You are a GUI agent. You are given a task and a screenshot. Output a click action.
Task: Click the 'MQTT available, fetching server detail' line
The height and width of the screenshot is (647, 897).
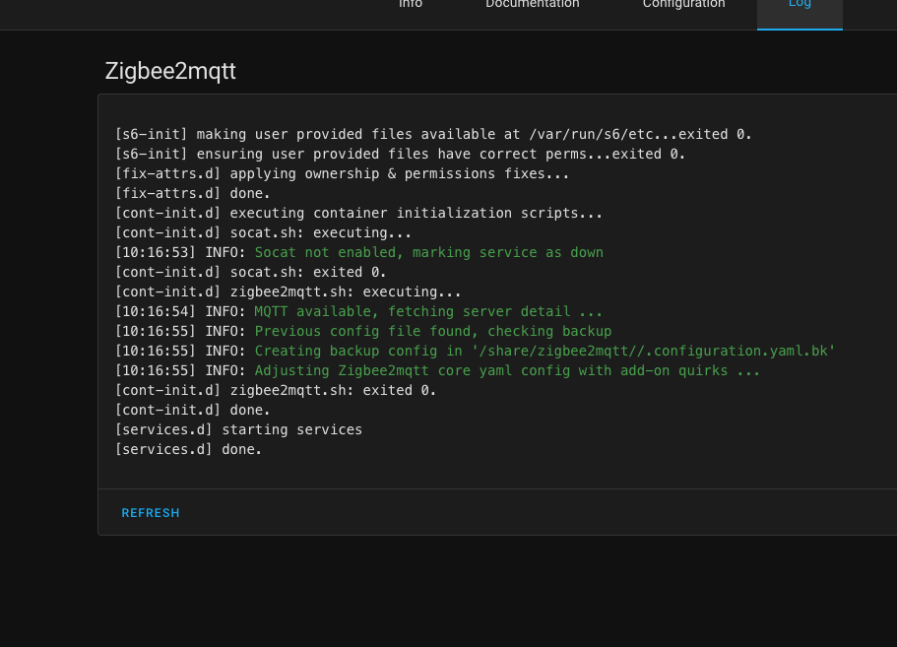click(x=358, y=311)
